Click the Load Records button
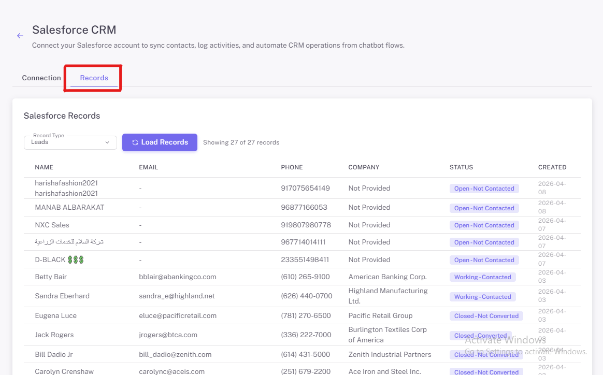The width and height of the screenshot is (603, 375). [x=160, y=142]
